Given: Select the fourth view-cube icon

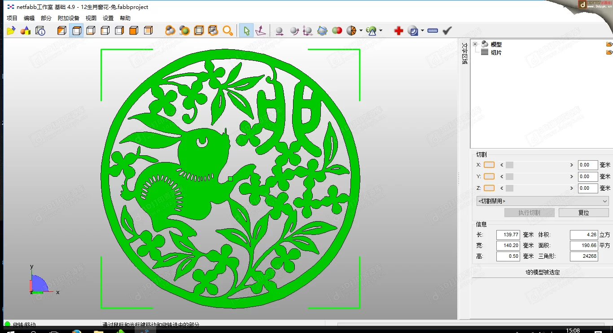Looking at the screenshot, I should click(x=105, y=30).
